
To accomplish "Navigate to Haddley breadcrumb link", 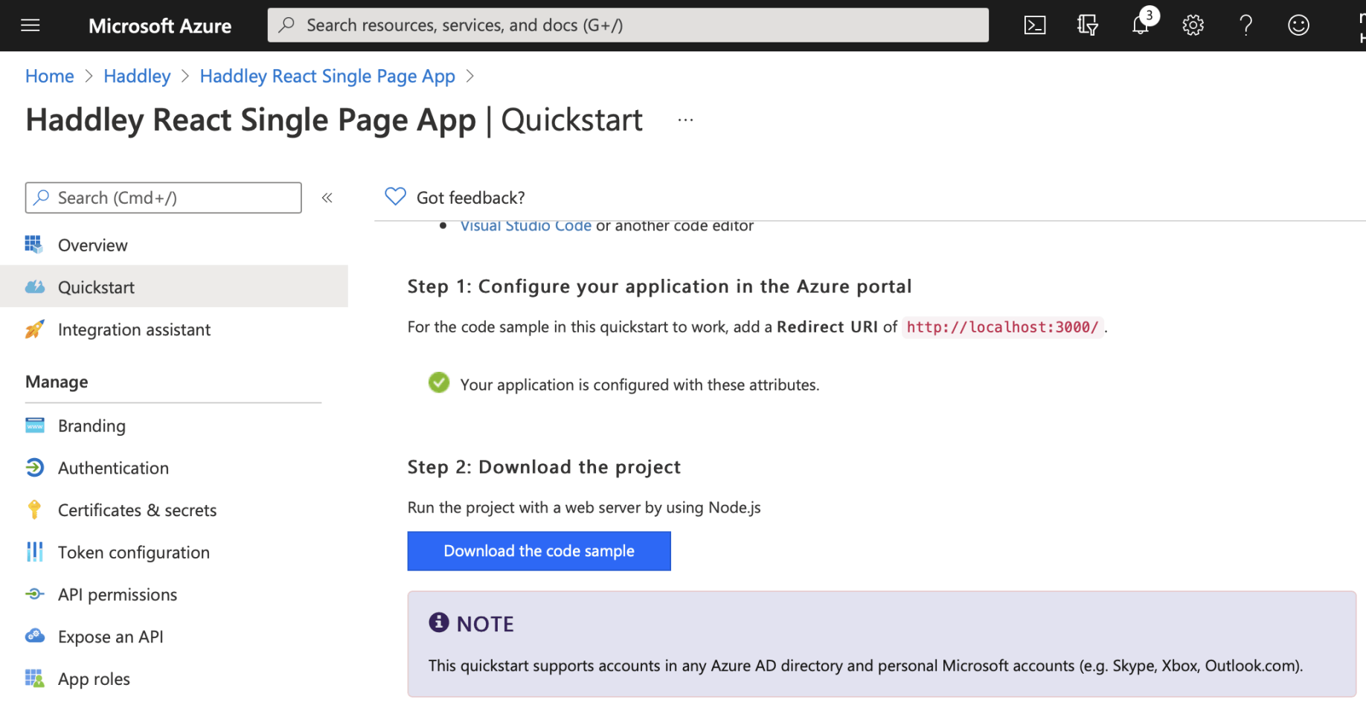I will tap(137, 76).
